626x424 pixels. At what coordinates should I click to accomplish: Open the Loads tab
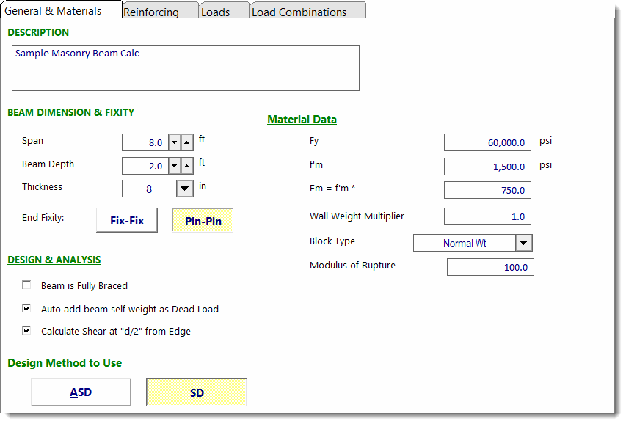pyautogui.click(x=215, y=12)
